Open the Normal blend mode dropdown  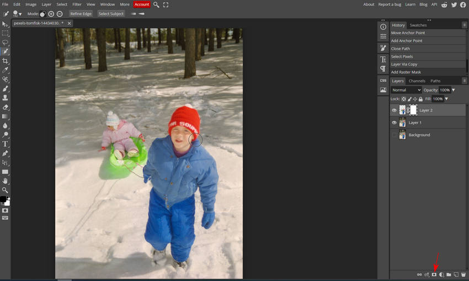(406, 90)
